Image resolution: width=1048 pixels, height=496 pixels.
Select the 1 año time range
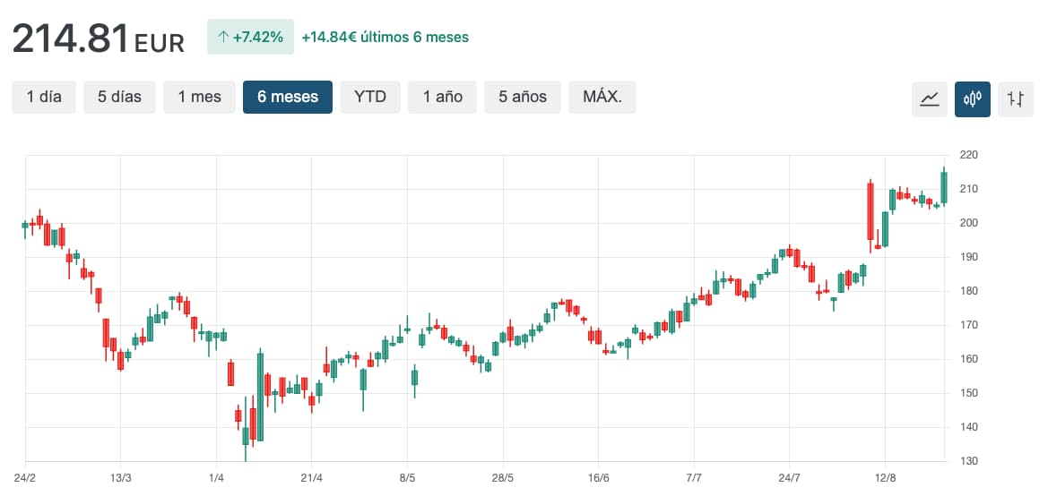click(x=443, y=97)
